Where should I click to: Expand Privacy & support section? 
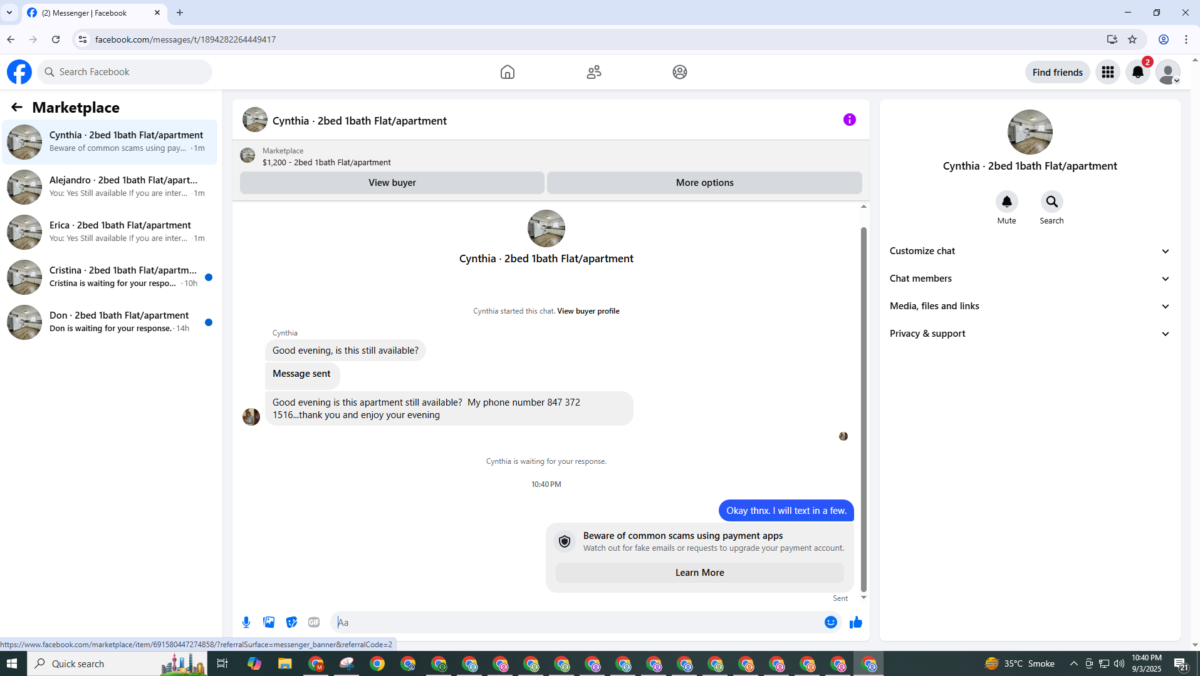[1030, 334]
